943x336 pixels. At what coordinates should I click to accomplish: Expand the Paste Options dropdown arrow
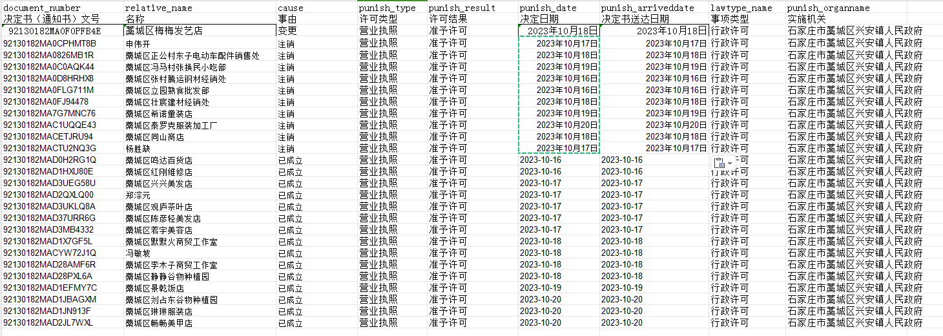(x=730, y=163)
